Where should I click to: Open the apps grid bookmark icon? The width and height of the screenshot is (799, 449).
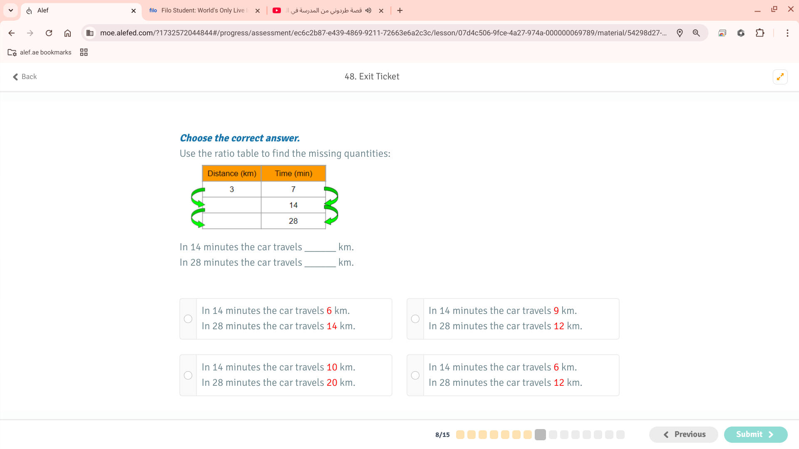point(84,52)
